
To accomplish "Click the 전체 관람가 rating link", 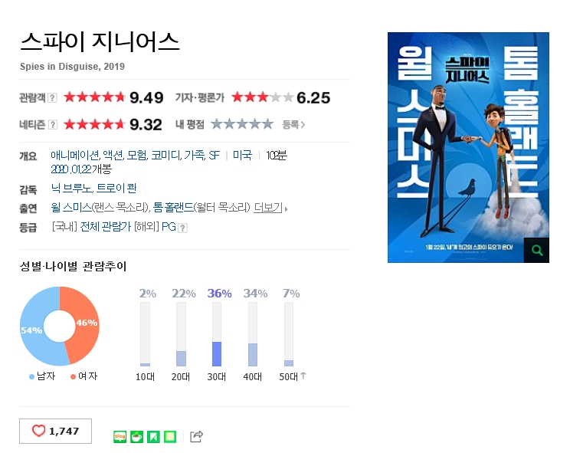I will click(x=105, y=227).
